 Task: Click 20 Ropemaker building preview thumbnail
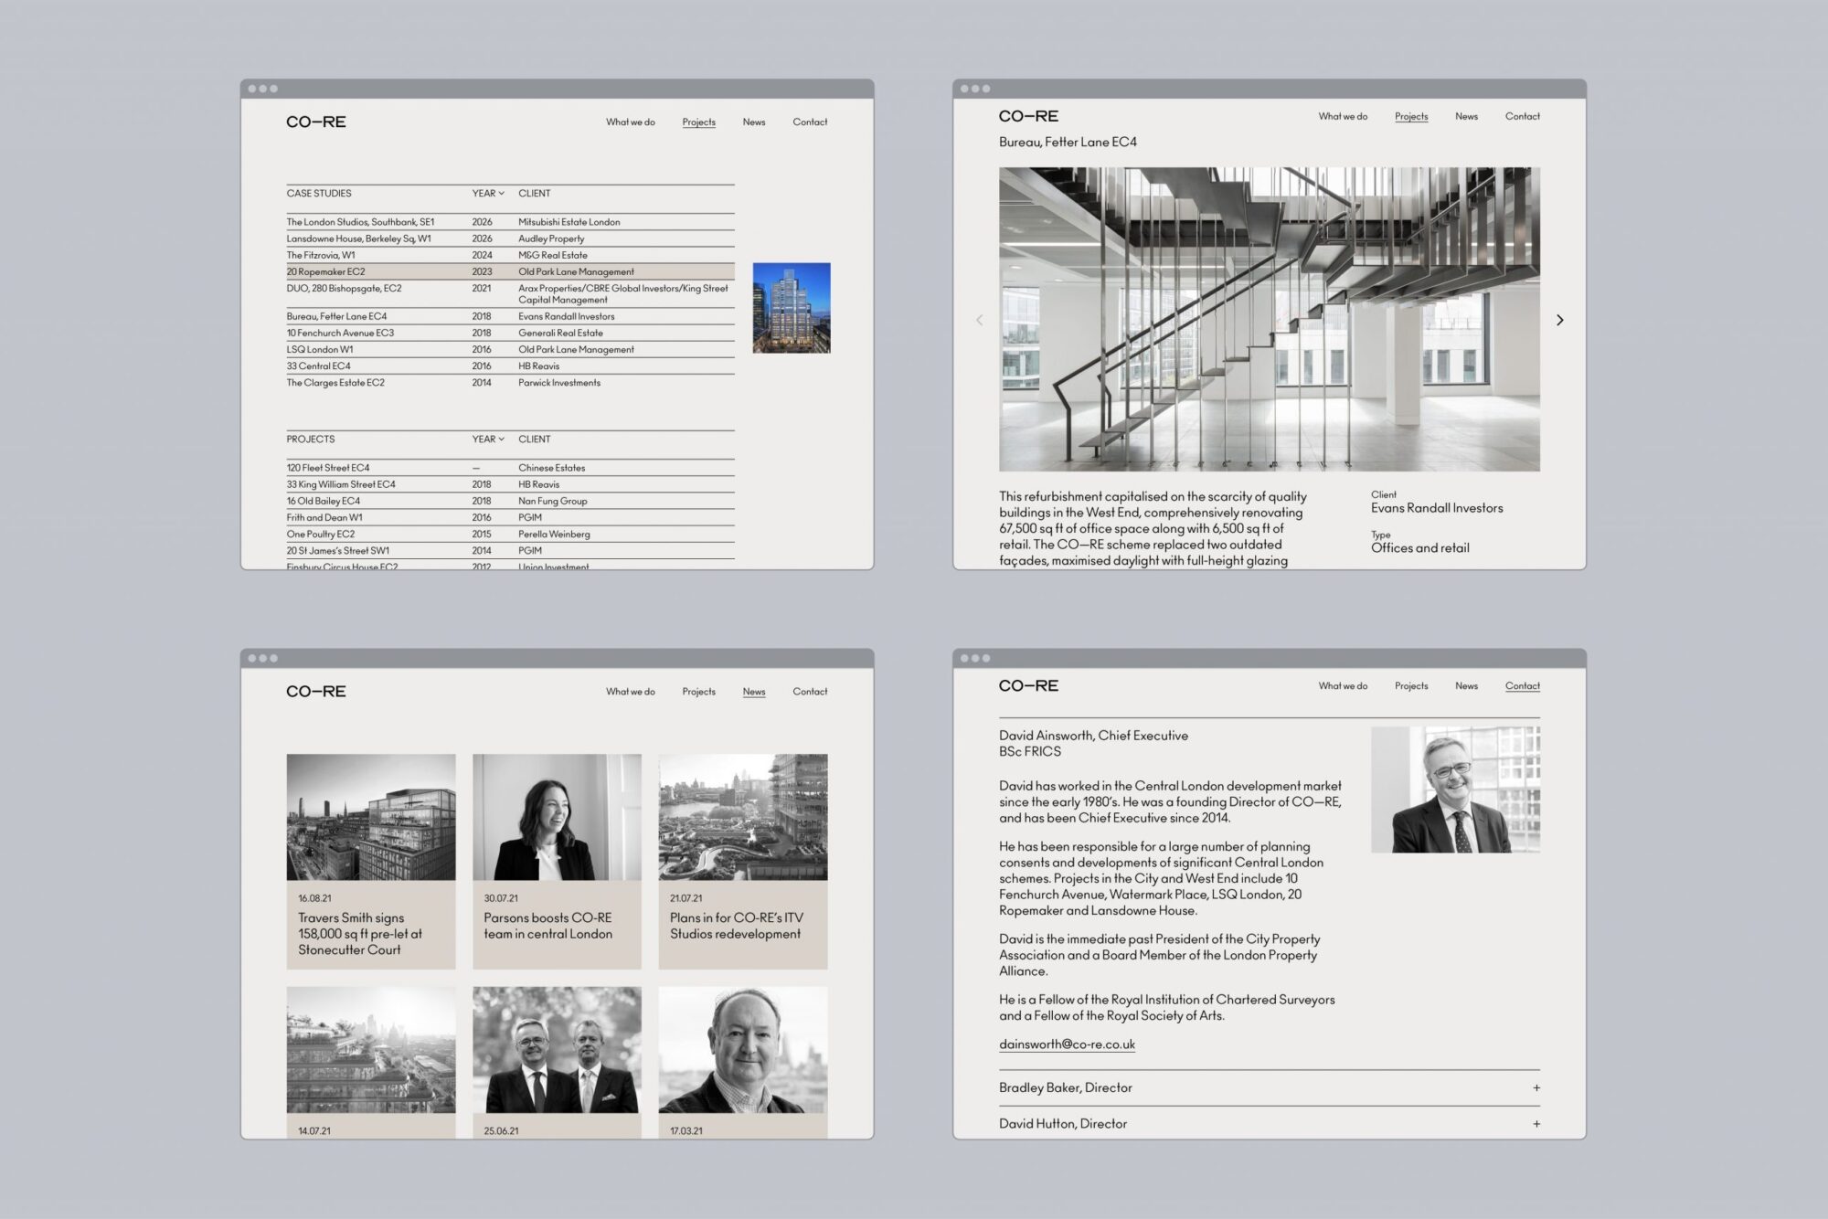point(792,308)
